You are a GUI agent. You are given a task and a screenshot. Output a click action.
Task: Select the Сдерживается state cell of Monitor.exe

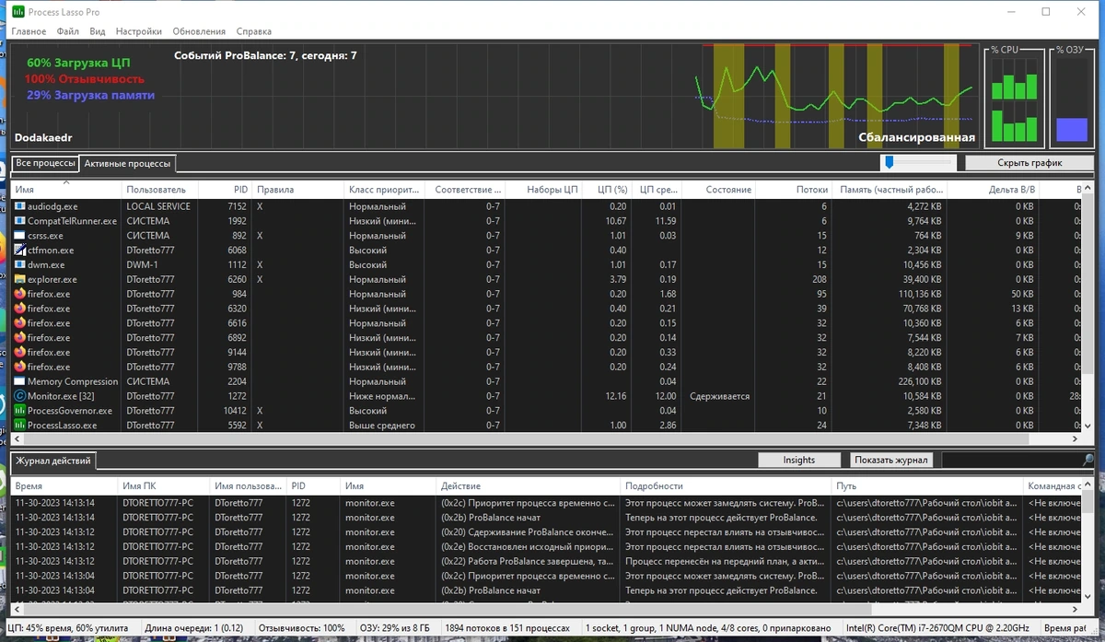(x=719, y=396)
